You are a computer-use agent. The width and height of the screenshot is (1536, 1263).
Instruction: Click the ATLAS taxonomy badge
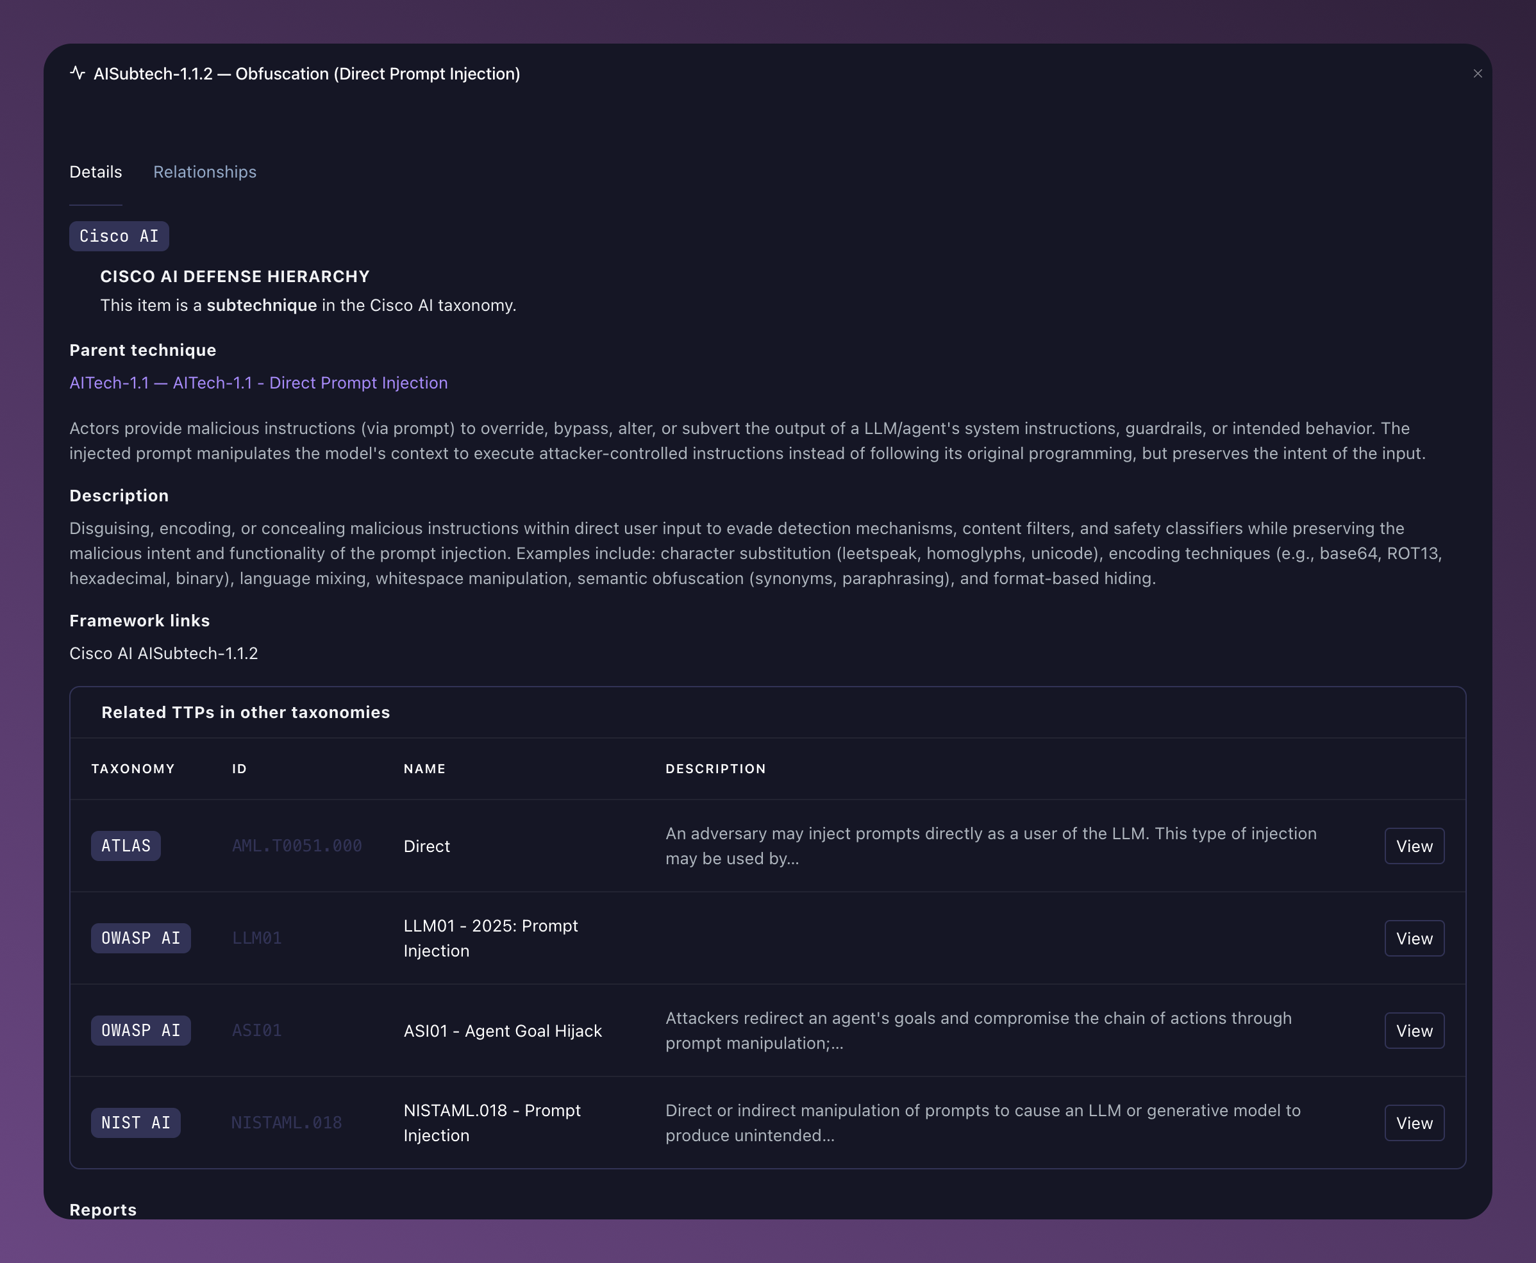pyautogui.click(x=126, y=846)
